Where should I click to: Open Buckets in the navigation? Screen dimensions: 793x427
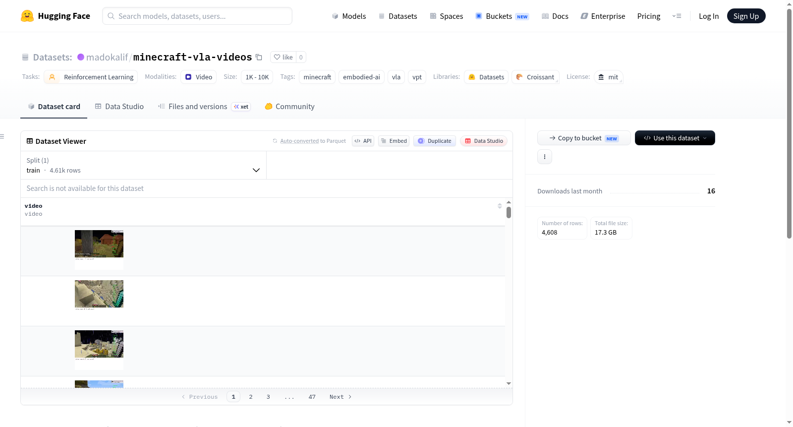click(x=502, y=16)
